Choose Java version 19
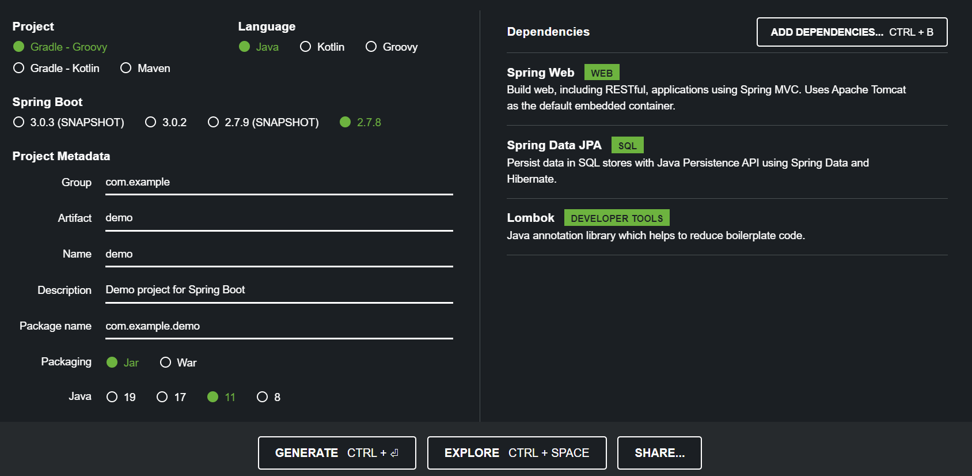The image size is (972, 476). [121, 397]
